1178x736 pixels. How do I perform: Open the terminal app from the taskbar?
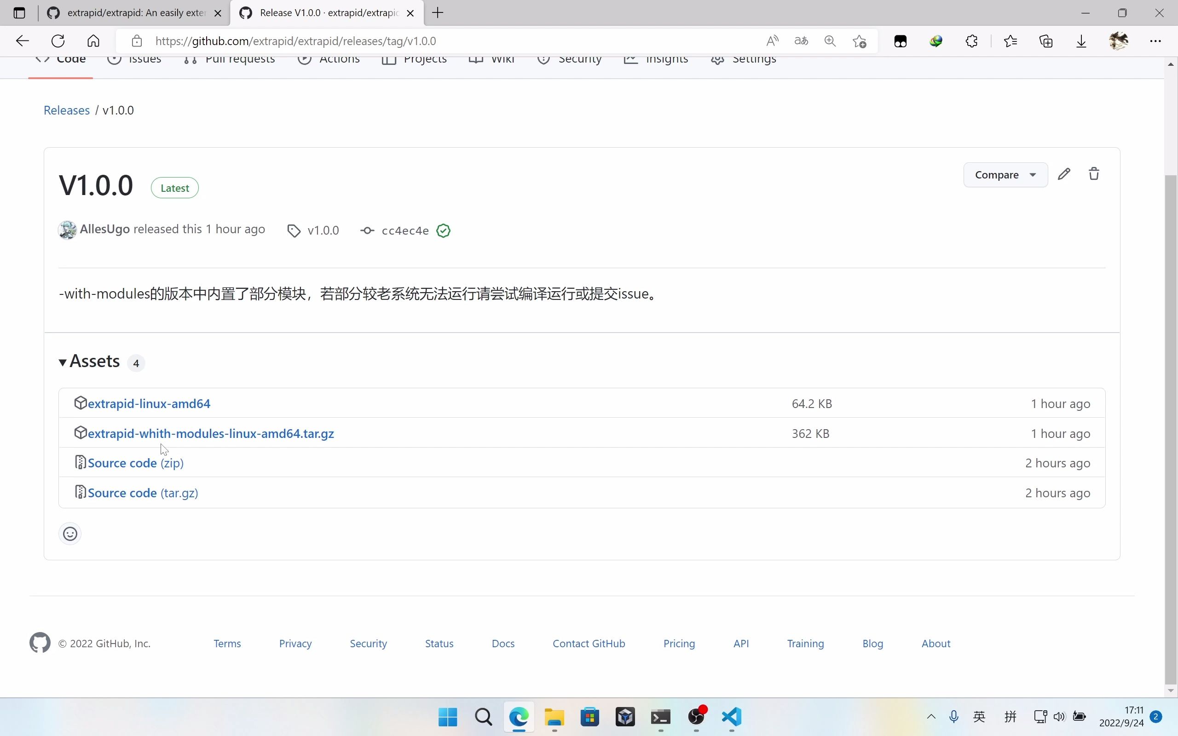pos(661,717)
